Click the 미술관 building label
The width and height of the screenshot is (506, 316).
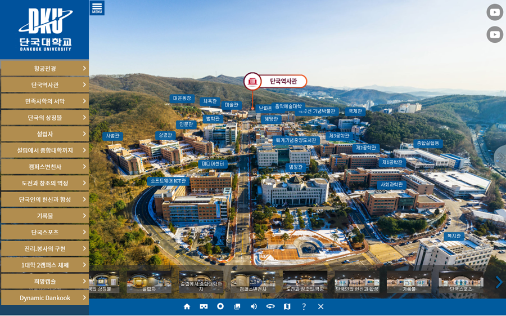click(232, 105)
